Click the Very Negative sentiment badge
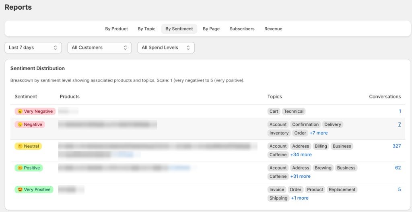The image size is (412, 212). click(x=35, y=111)
